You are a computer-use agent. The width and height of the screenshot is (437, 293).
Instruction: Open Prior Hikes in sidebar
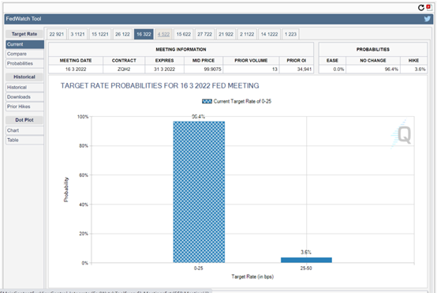click(24, 107)
